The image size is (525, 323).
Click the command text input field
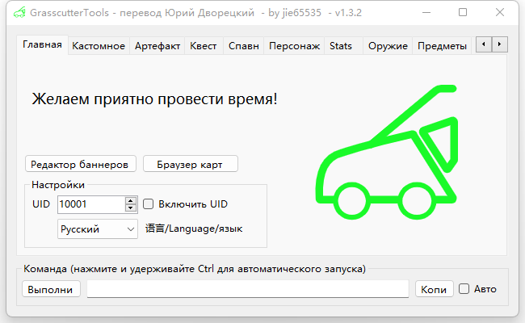point(247,289)
